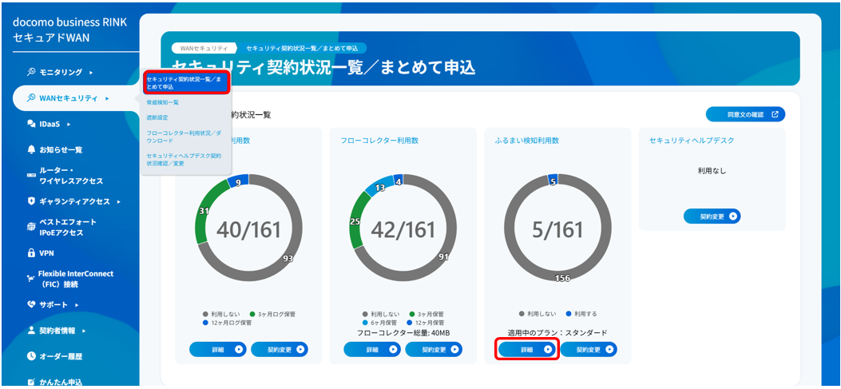Click the router icon beside ルーター・ワイヤレスアクセス

tap(32, 176)
